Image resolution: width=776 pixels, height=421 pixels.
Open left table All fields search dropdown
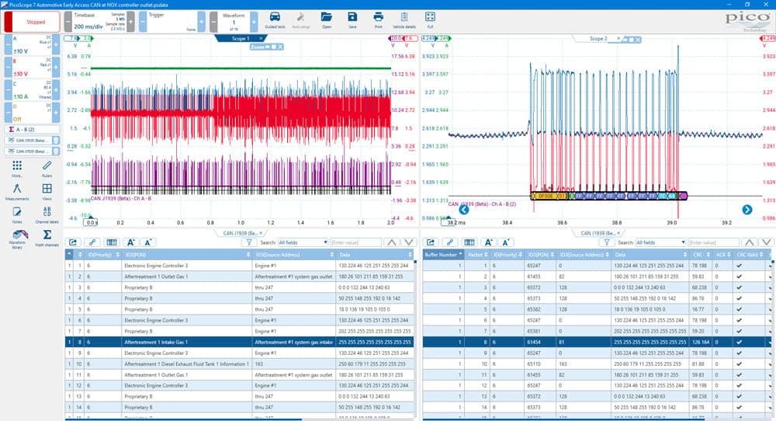303,242
